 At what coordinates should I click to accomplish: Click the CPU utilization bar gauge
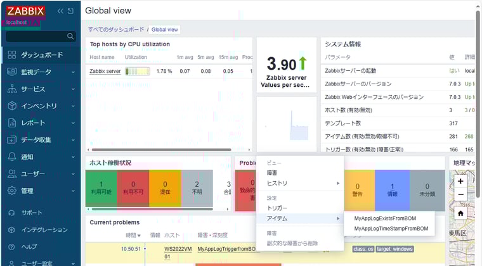pyautogui.click(x=138, y=71)
